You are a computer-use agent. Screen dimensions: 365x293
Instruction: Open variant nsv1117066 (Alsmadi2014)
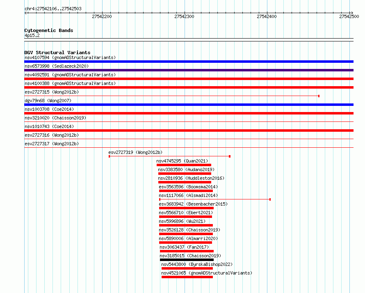pyautogui.click(x=188, y=195)
